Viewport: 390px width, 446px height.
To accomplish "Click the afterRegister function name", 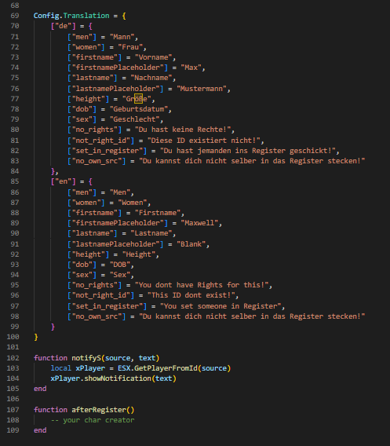I will (x=99, y=410).
